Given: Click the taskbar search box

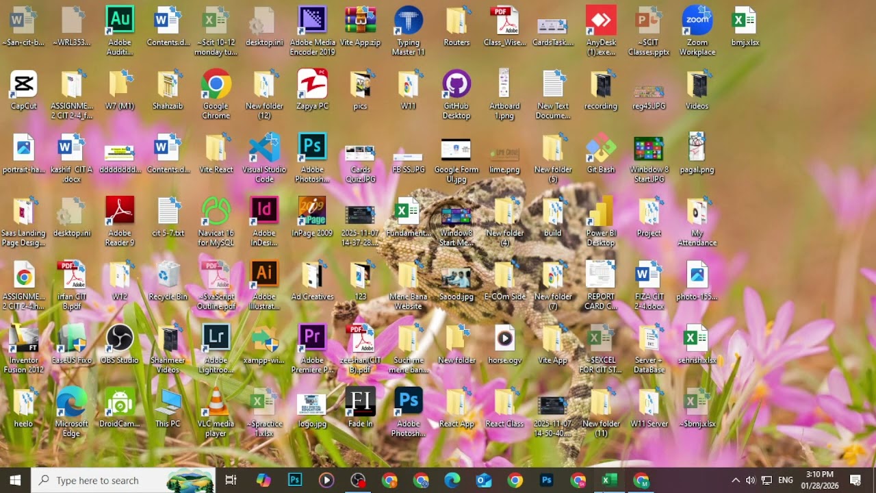Looking at the screenshot, I should coord(123,481).
